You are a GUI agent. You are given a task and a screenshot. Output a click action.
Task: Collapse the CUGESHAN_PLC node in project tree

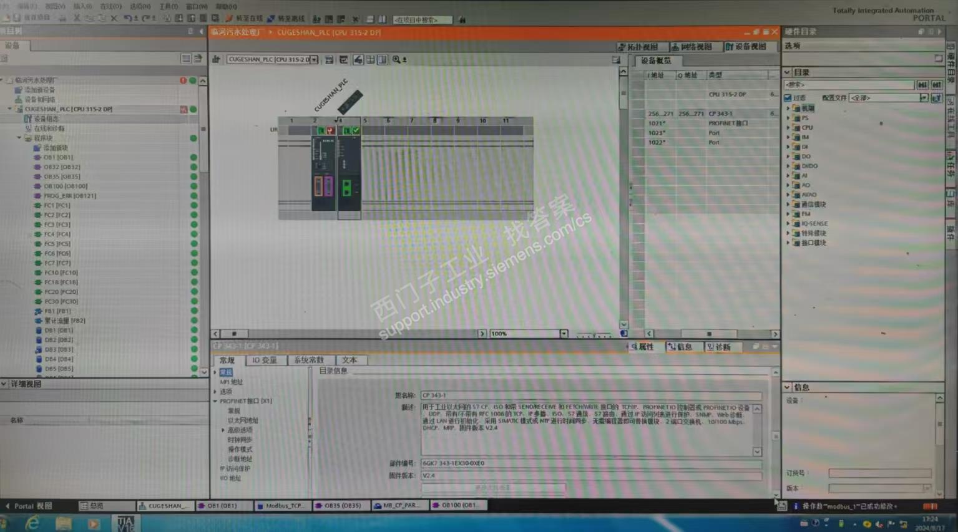[x=10, y=109]
